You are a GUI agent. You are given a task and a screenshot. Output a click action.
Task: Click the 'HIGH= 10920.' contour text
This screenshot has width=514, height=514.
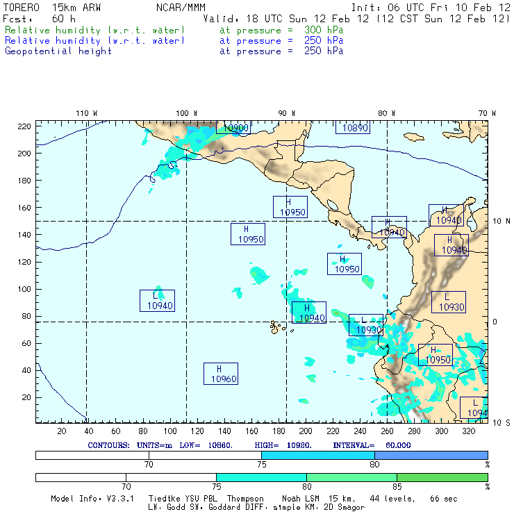[283, 445]
